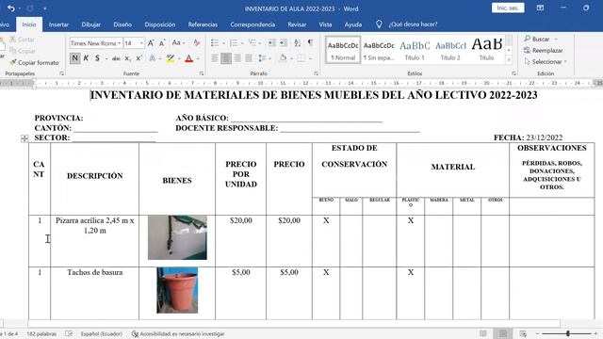
Task: Click the zoom slider handle
Action: coord(568,333)
